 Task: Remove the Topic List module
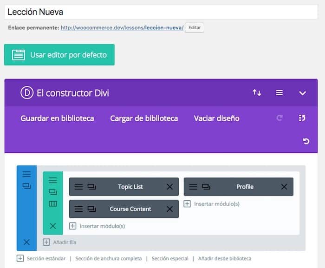170,187
